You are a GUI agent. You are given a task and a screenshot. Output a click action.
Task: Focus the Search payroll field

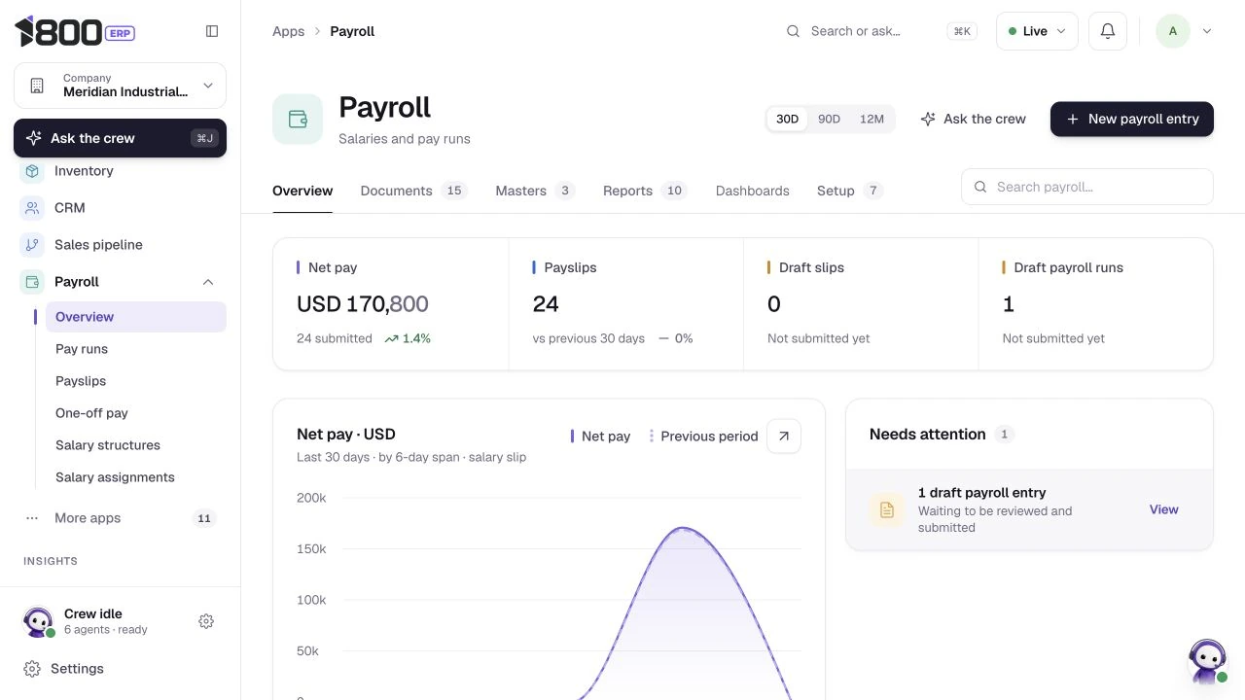1087,187
